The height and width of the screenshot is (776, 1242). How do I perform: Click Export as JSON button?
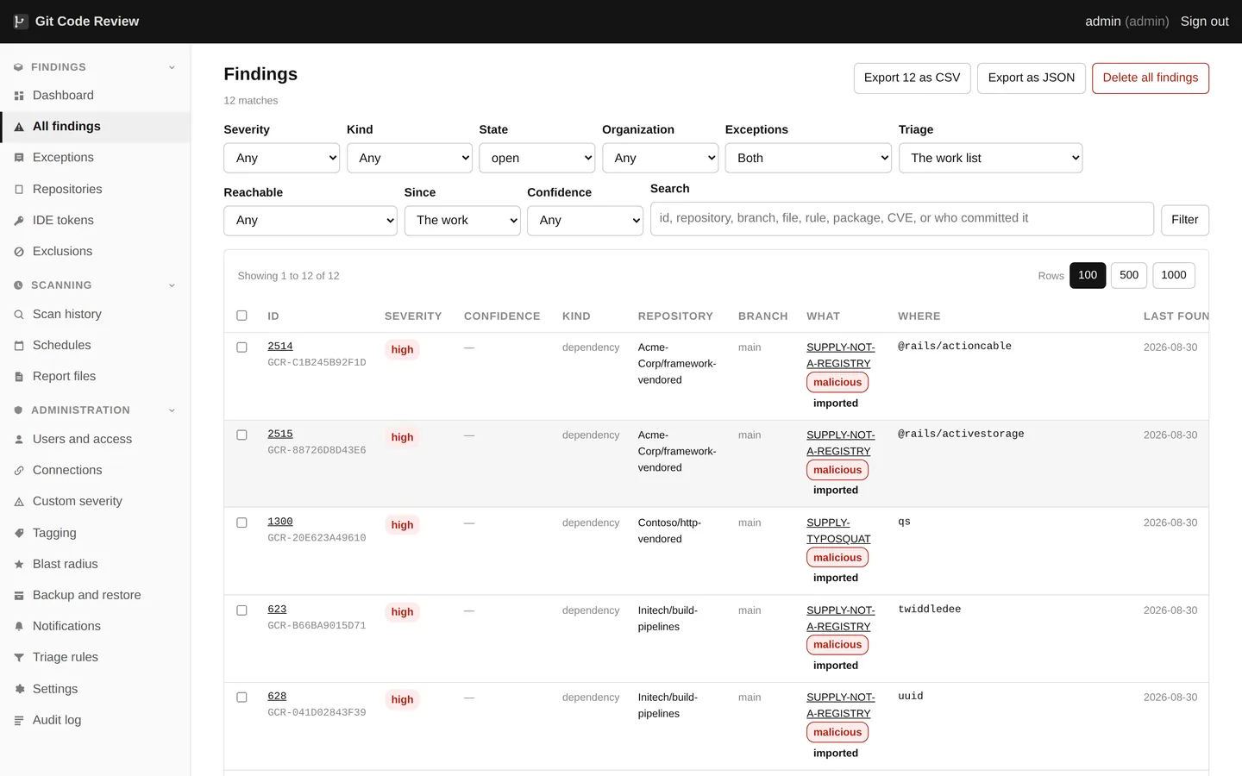coord(1032,78)
